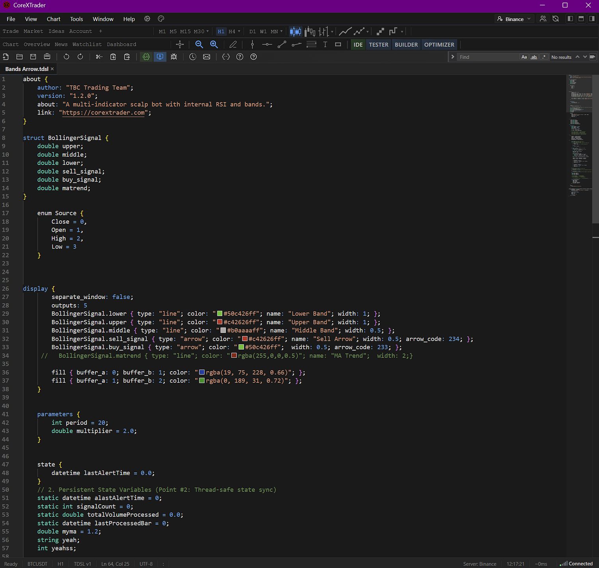Switch to the OPTIMIZER tab
The width and height of the screenshot is (599, 568).
(439, 45)
